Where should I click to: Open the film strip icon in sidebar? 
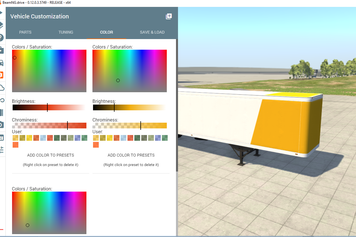[1, 113]
